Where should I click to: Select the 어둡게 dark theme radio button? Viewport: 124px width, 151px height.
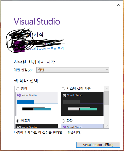tap(18, 121)
